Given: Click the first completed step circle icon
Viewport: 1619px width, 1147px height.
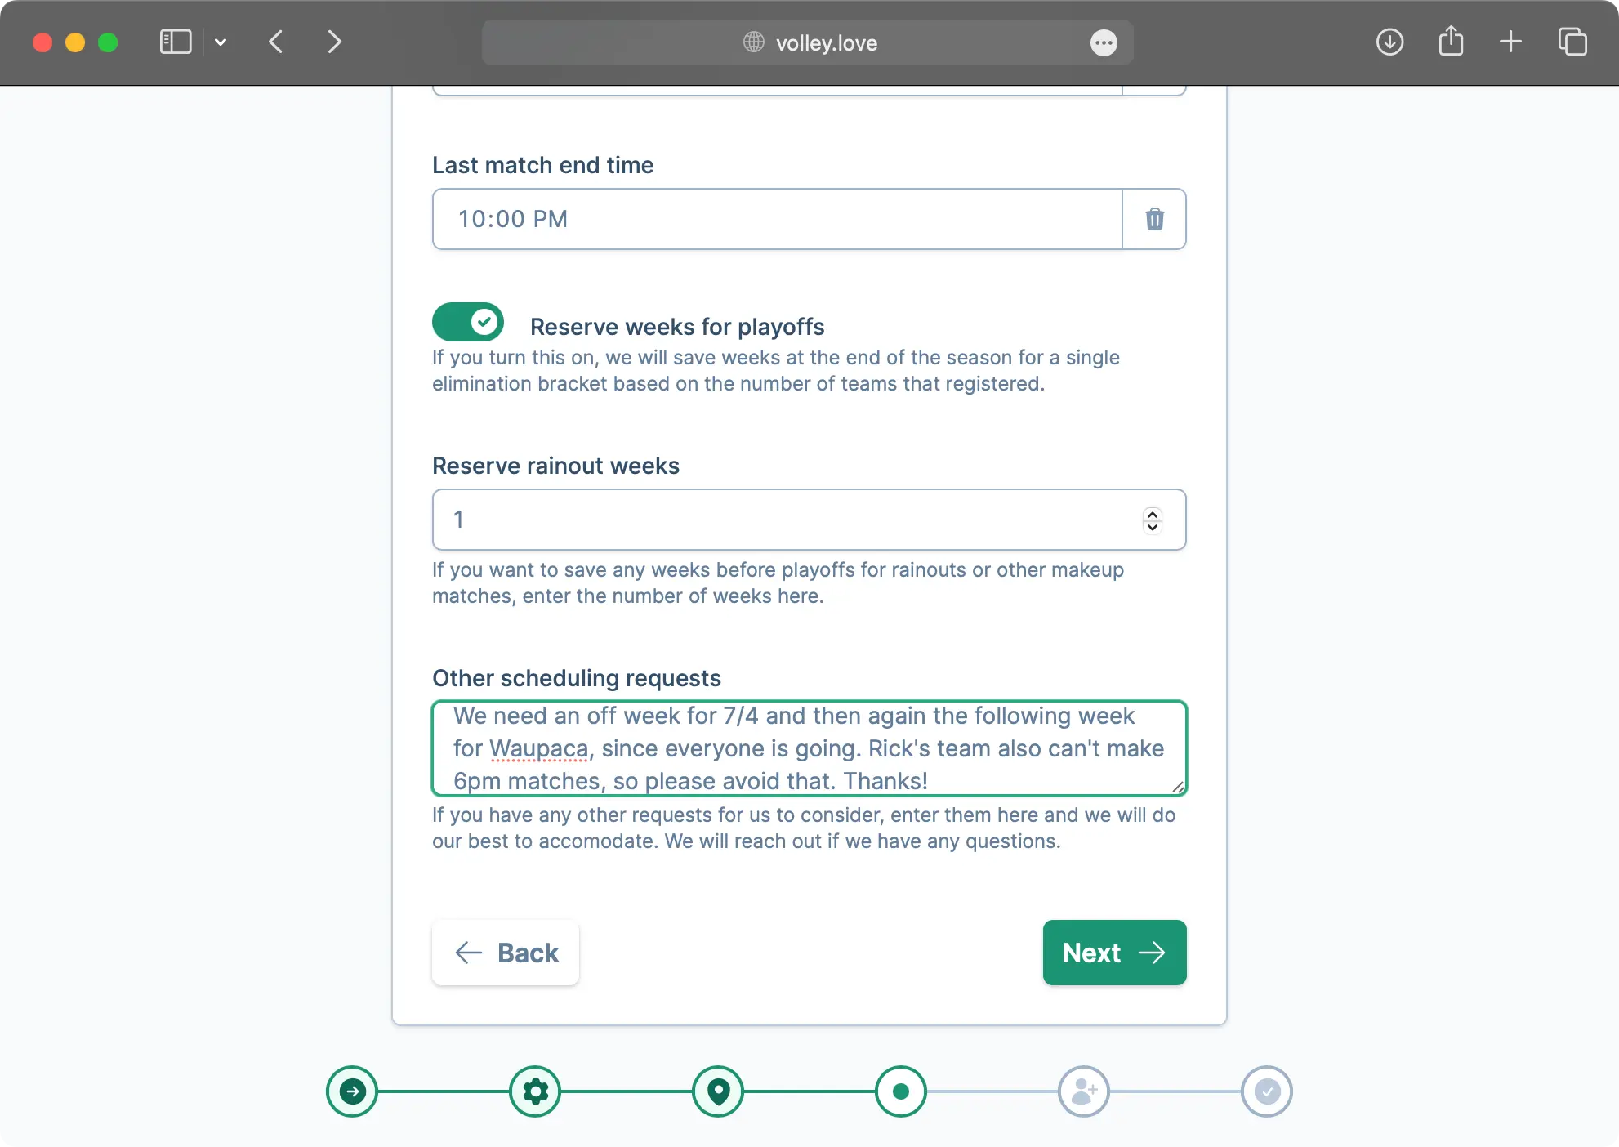Looking at the screenshot, I should click(x=352, y=1090).
